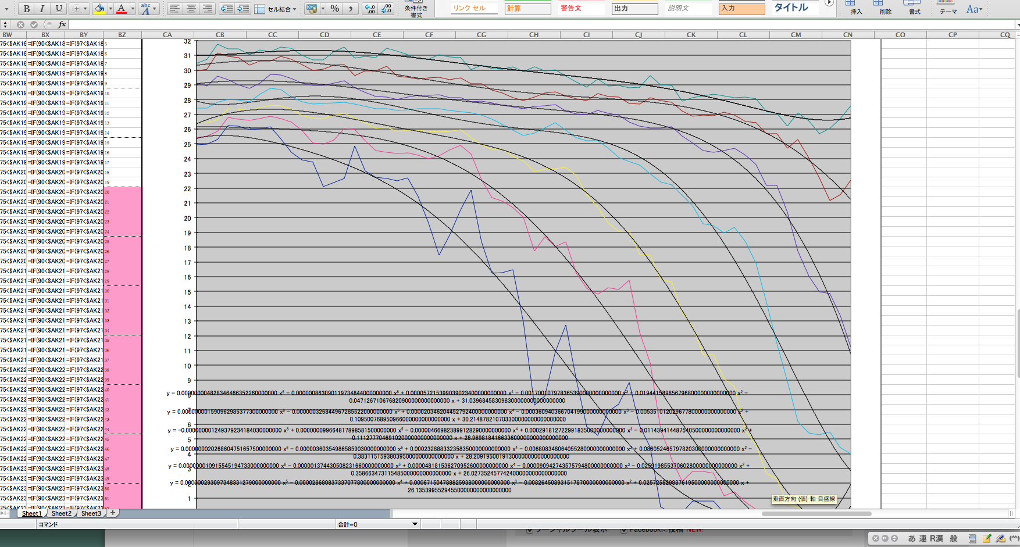Screen dimensions: 1020x547
Task: Select column header CB
Action: 220,35
